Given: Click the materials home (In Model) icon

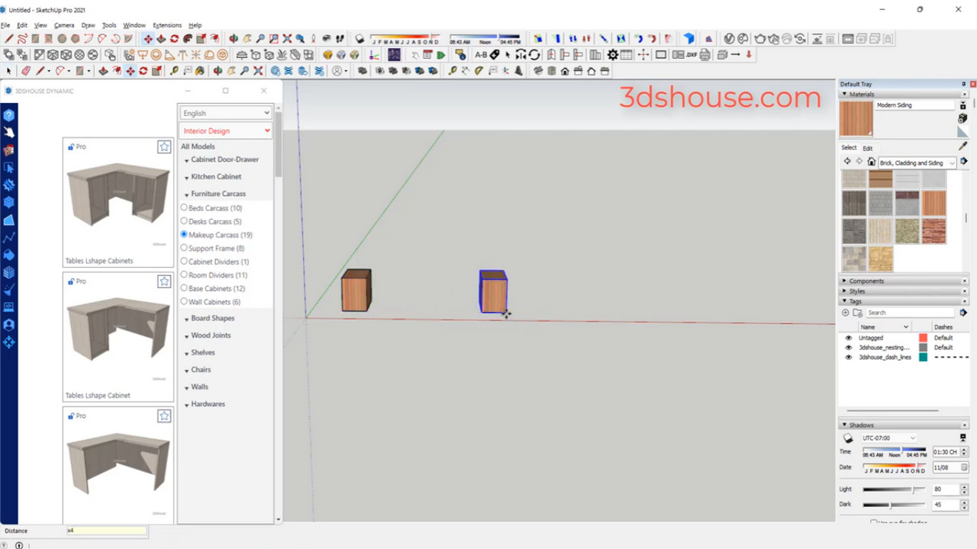Looking at the screenshot, I should pyautogui.click(x=871, y=162).
